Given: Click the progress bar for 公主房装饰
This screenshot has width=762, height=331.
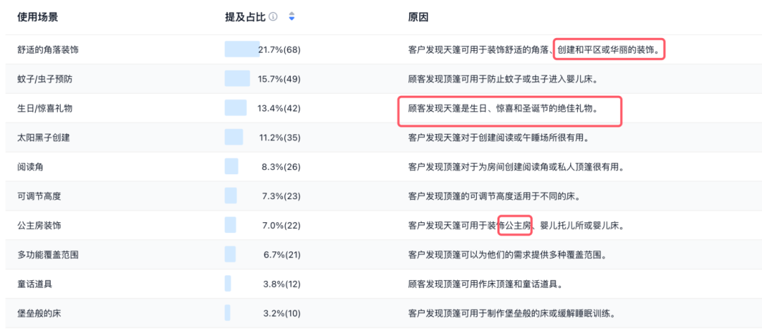Looking at the screenshot, I should (x=230, y=225).
